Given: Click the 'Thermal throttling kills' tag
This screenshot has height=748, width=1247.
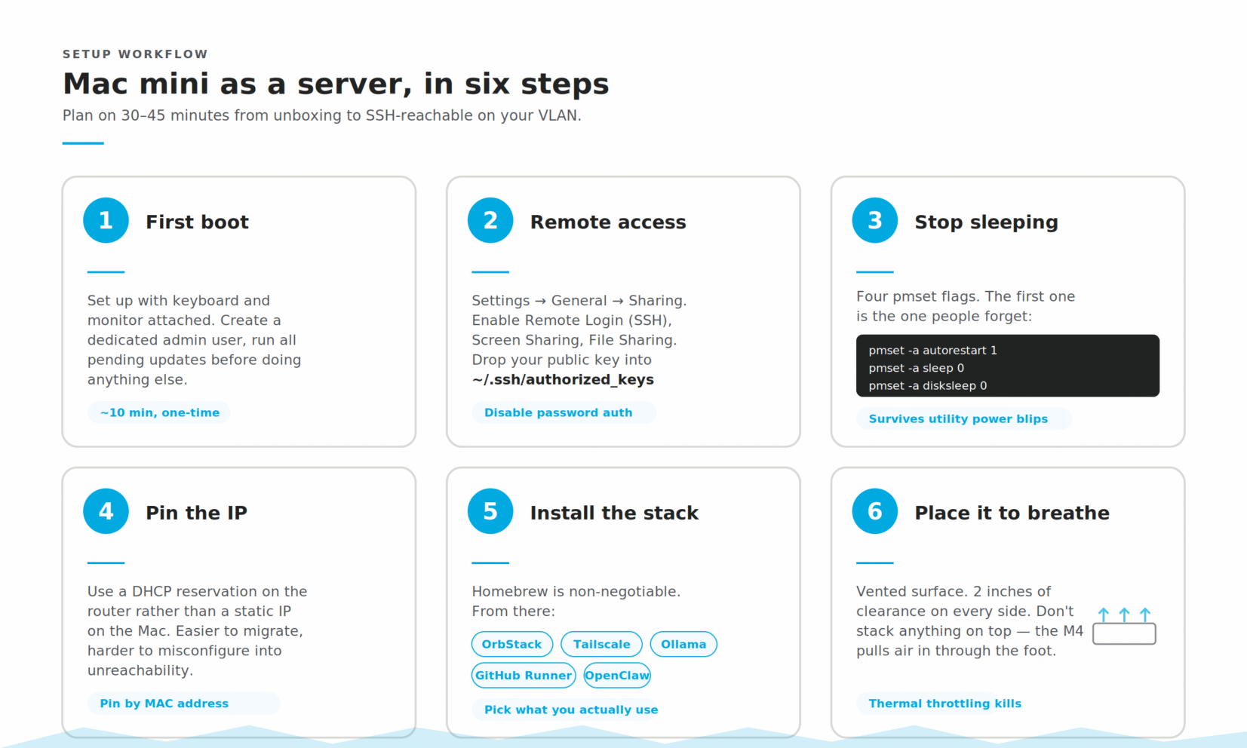Looking at the screenshot, I should tap(940, 704).
